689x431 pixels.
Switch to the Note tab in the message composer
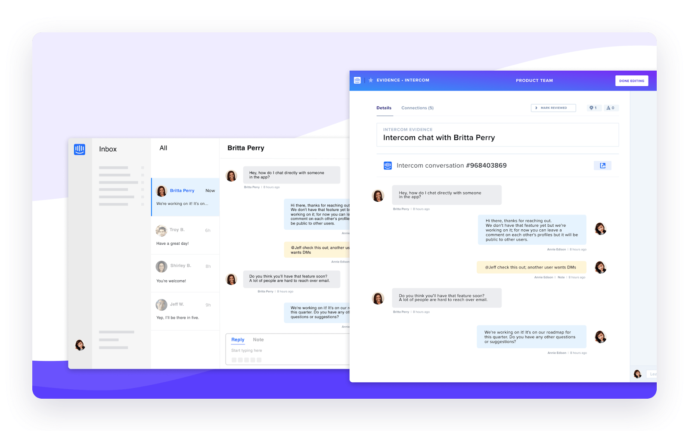(x=258, y=340)
